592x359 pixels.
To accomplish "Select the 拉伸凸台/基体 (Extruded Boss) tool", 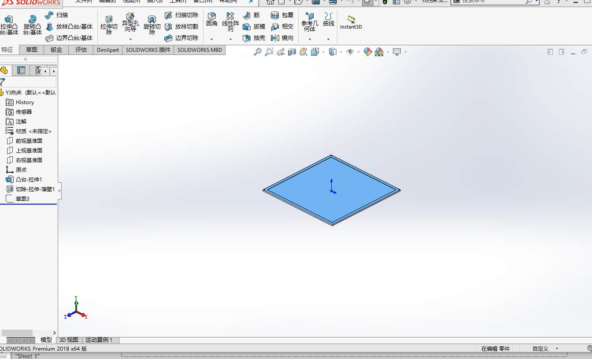I will pos(10,24).
